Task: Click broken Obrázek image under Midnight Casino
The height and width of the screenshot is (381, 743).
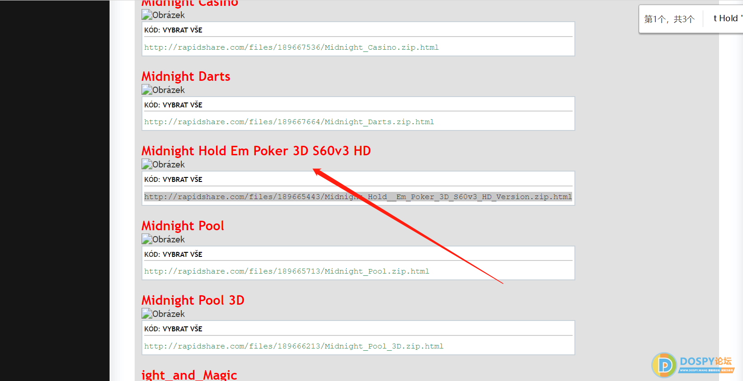Action: 163,15
